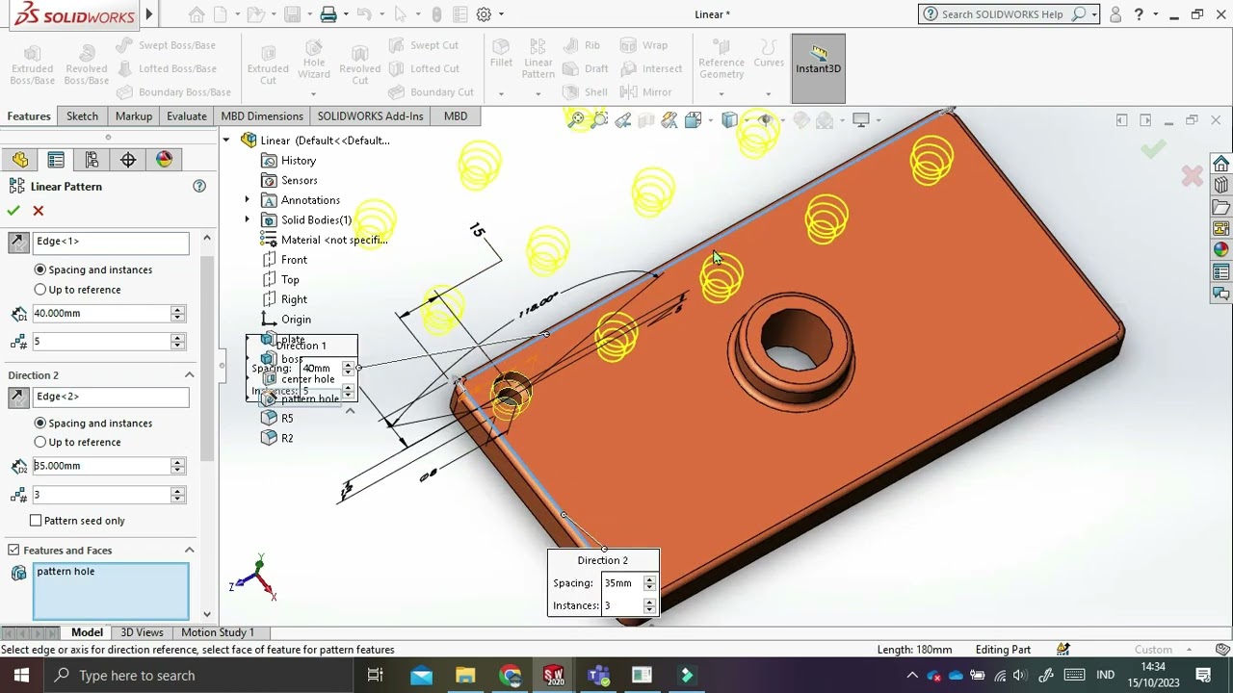
Task: Toggle Instant3D tool
Action: (818, 68)
